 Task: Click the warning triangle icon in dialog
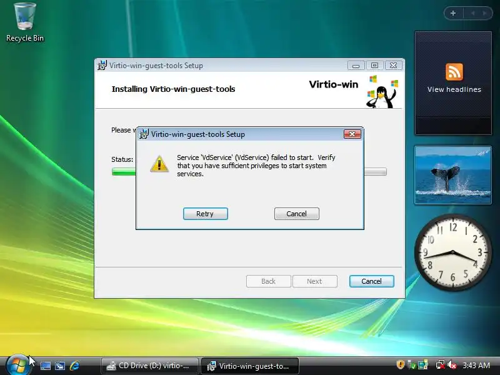click(x=159, y=164)
